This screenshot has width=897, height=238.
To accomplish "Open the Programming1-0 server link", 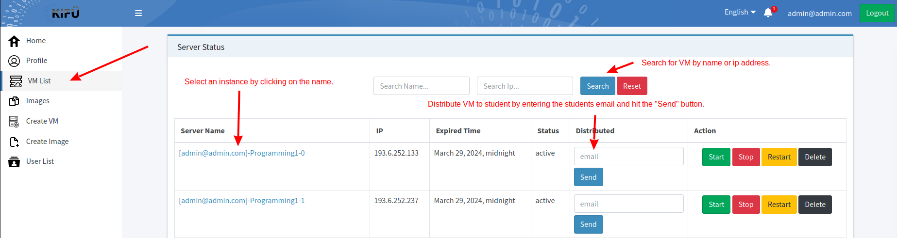I will tap(242, 153).
